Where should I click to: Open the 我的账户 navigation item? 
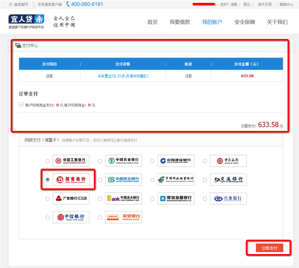212,22
